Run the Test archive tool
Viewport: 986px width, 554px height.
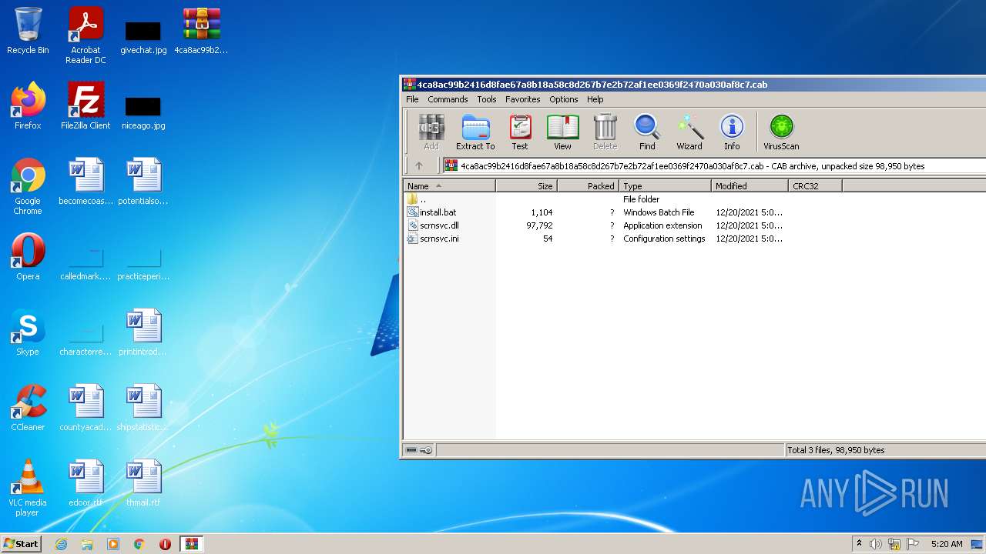pyautogui.click(x=520, y=132)
